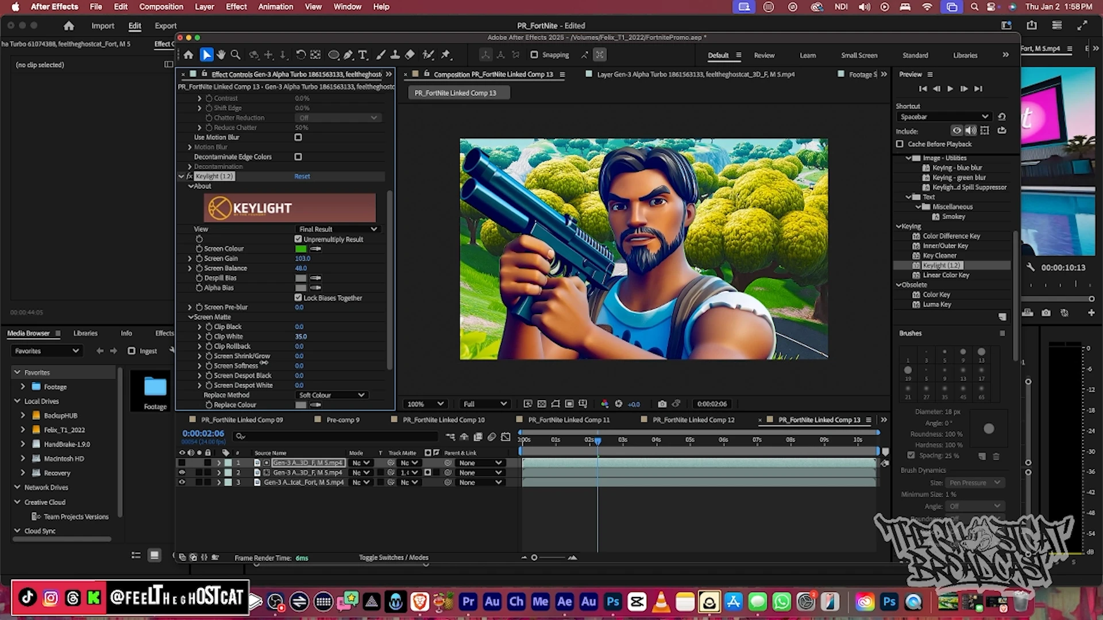The width and height of the screenshot is (1103, 620).
Task: Show layer 1 video eye toggle
Action: pyautogui.click(x=182, y=463)
